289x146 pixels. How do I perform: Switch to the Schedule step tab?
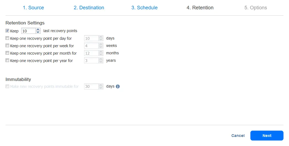click(144, 8)
